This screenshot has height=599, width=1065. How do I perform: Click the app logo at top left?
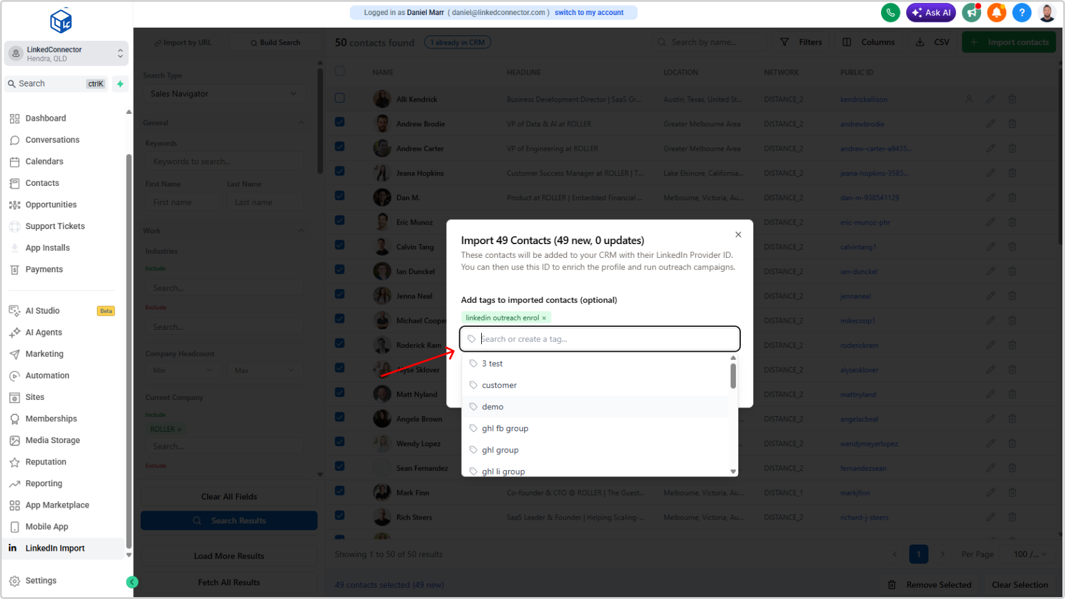click(61, 21)
